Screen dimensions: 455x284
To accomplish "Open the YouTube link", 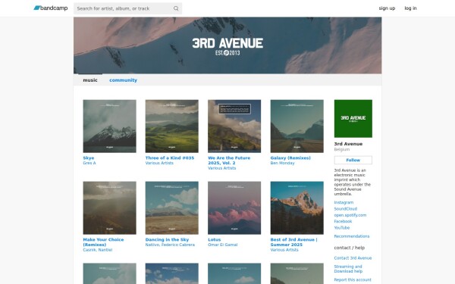I will click(342, 228).
